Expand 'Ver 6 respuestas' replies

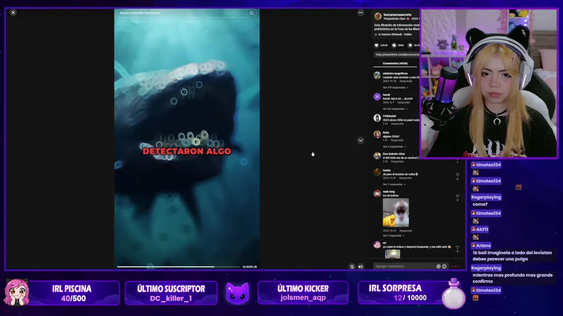point(394,147)
